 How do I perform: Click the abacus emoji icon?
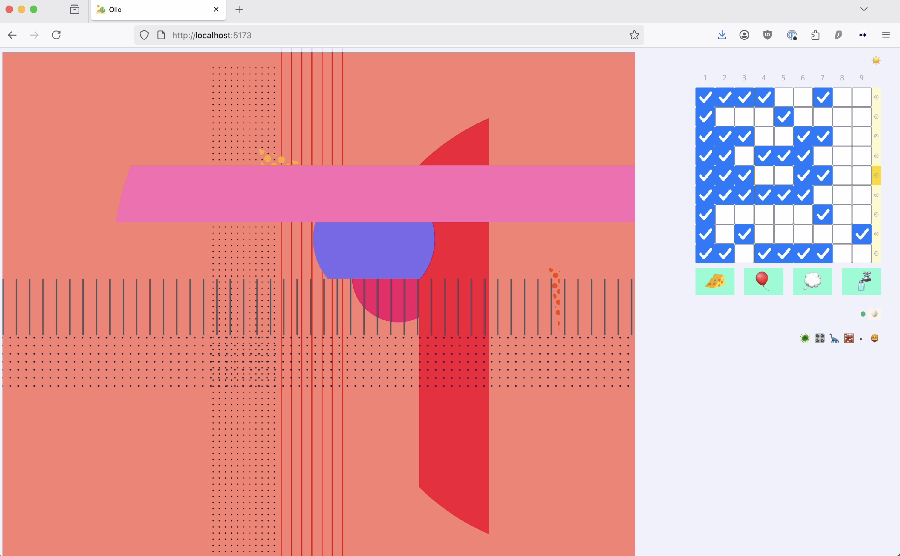click(849, 338)
